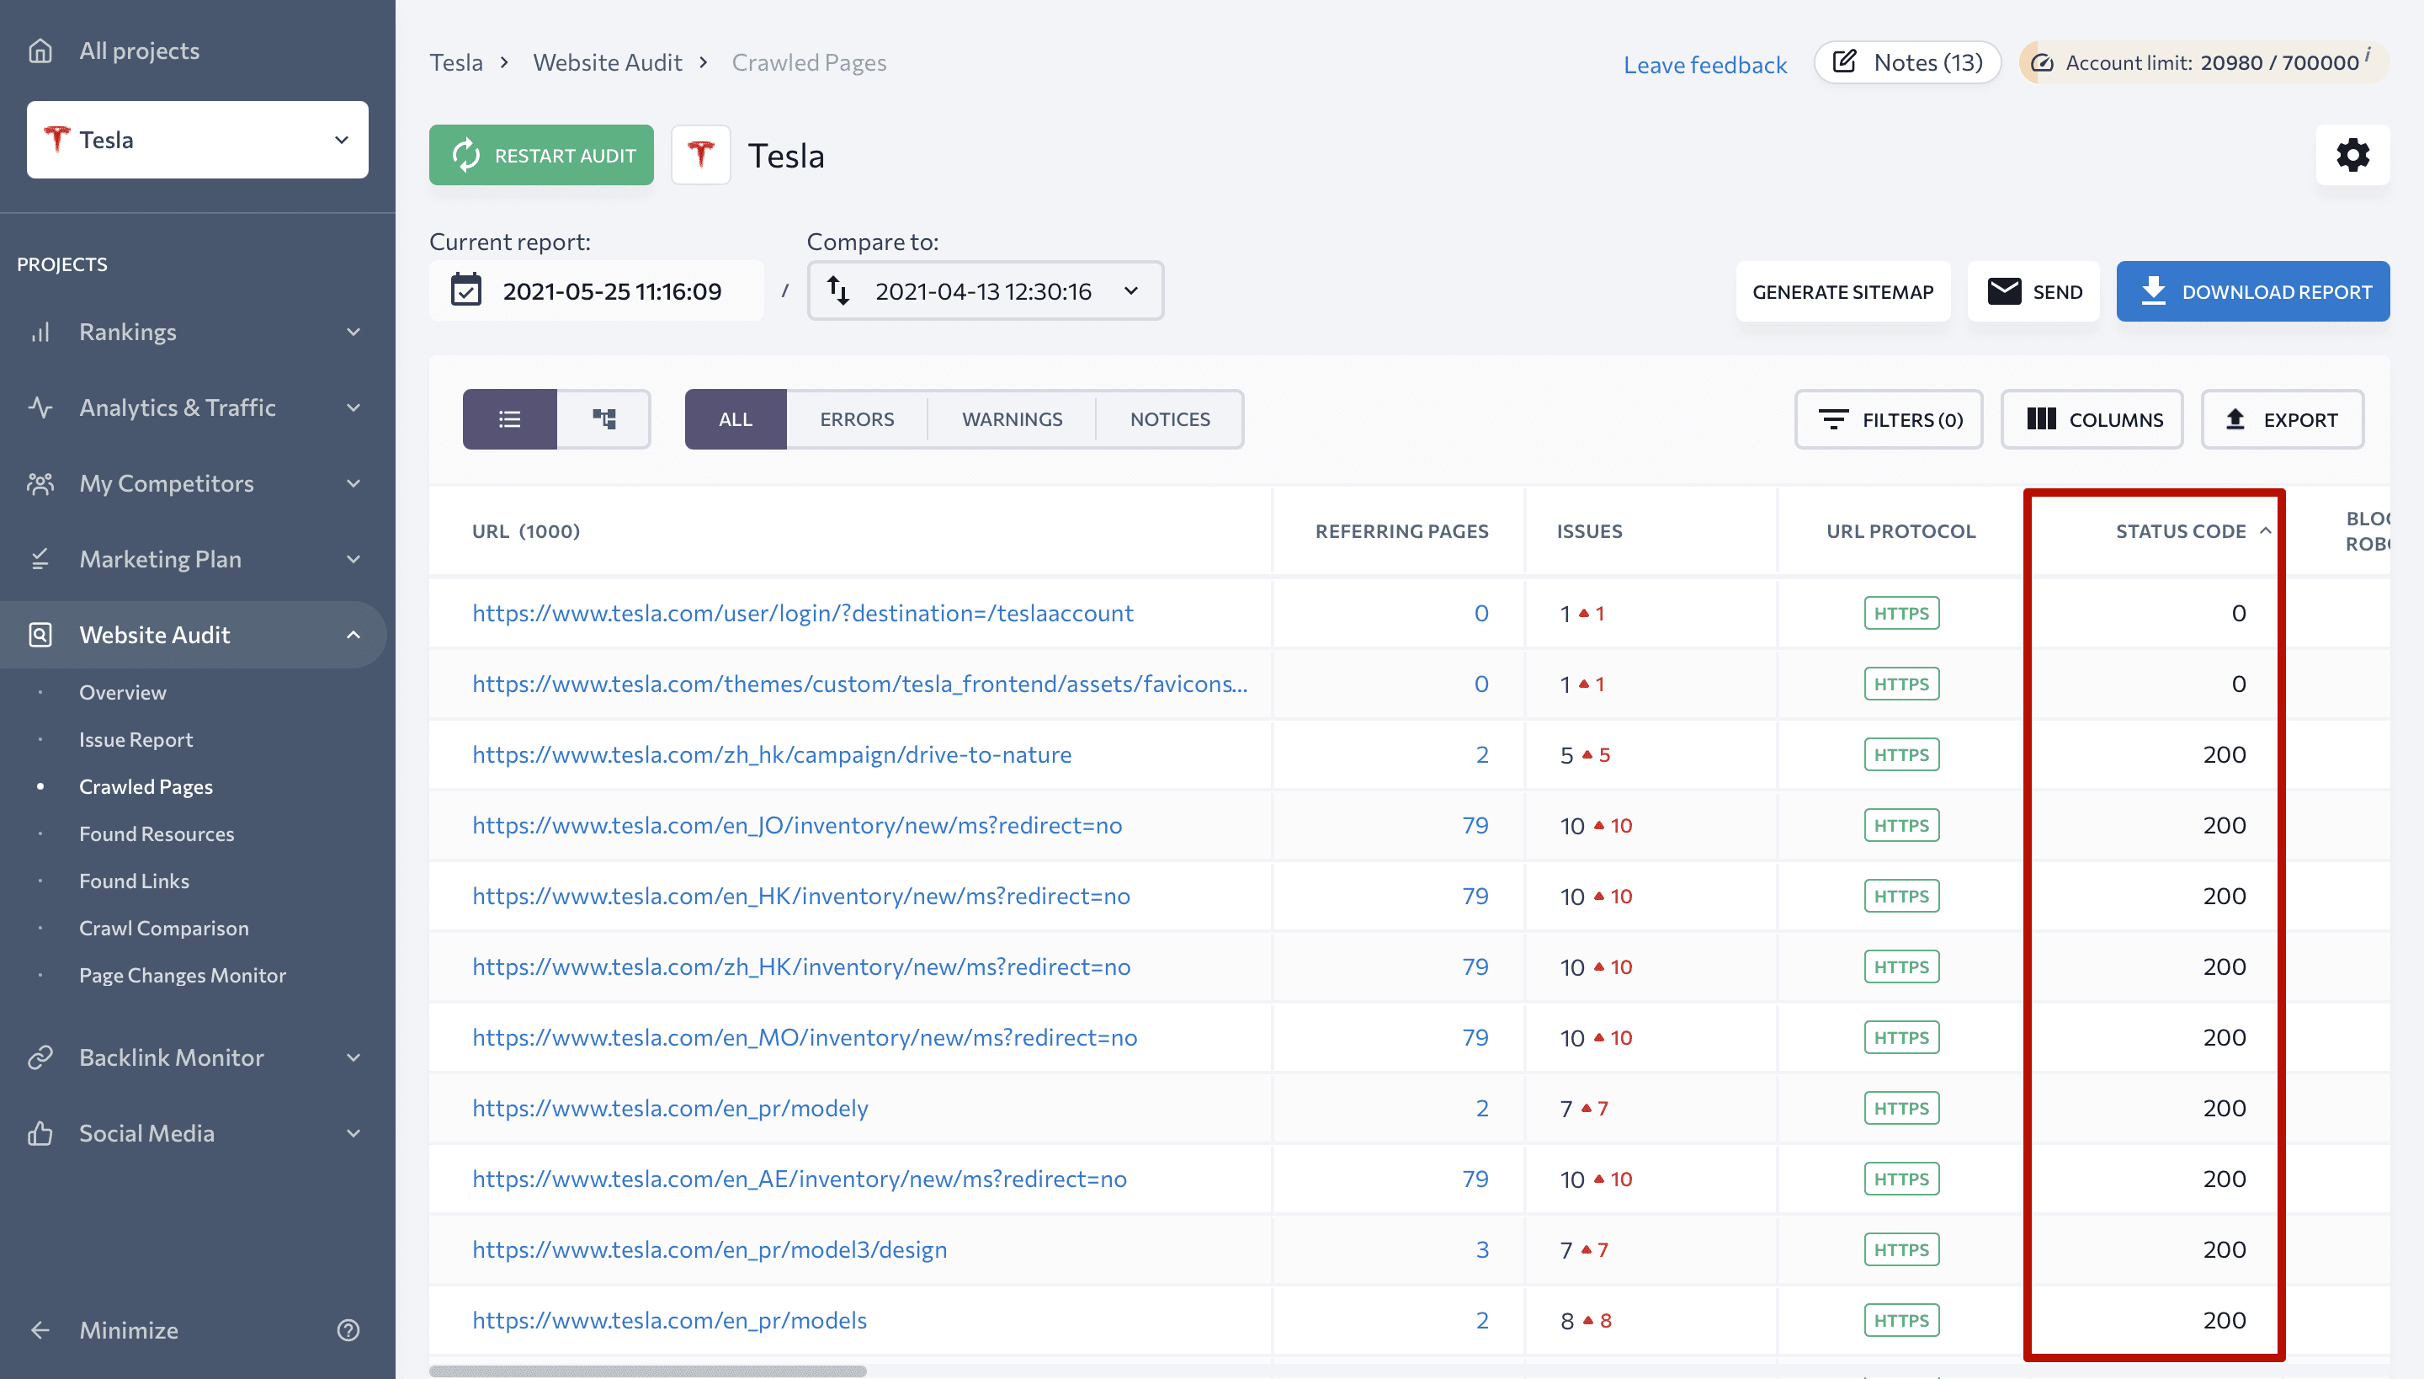Open the zh_hk drive-to-nature URL

coord(772,755)
